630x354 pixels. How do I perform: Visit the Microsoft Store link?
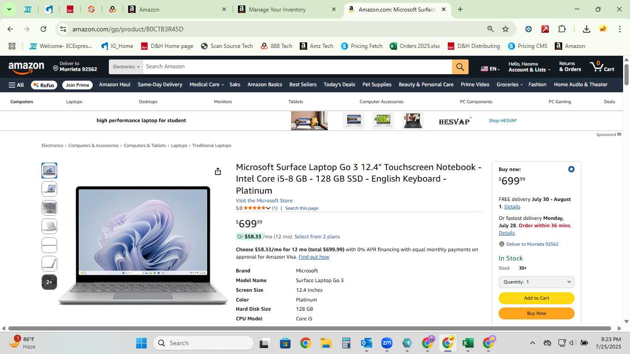pyautogui.click(x=264, y=201)
